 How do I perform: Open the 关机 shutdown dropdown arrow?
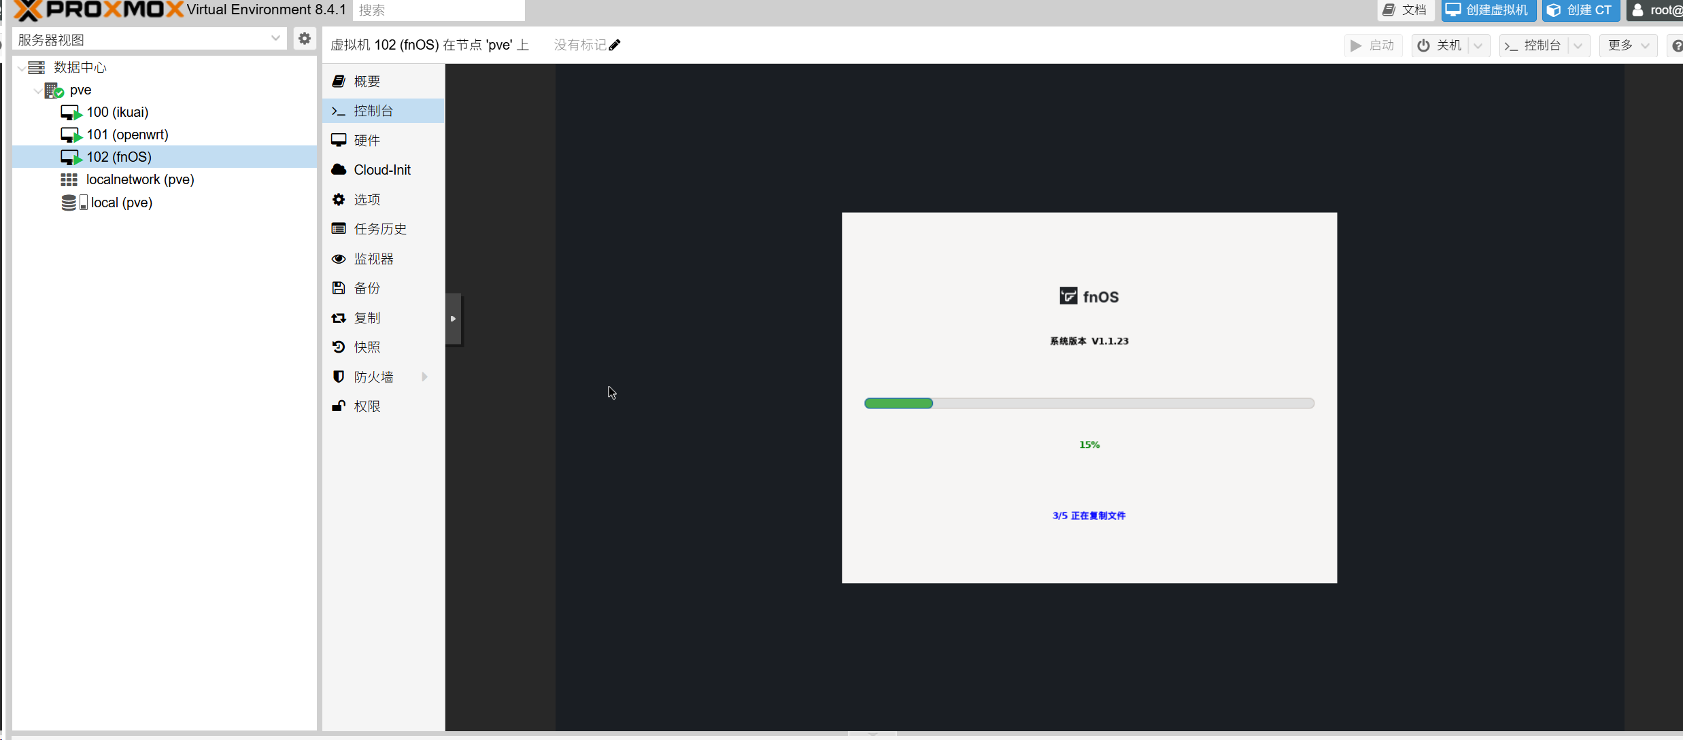[x=1478, y=46]
